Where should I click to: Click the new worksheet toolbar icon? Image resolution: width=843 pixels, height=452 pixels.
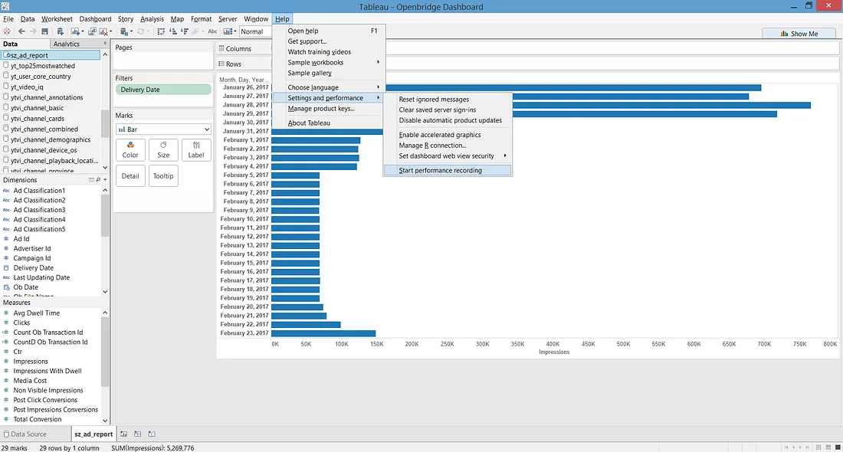(x=75, y=31)
